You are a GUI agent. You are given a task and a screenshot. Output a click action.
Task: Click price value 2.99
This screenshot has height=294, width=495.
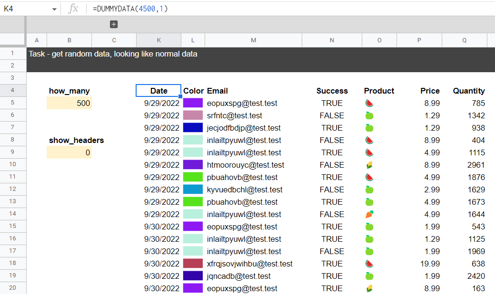[432, 190]
